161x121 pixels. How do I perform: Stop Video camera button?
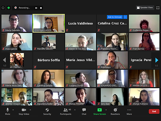(x=24, y=112)
